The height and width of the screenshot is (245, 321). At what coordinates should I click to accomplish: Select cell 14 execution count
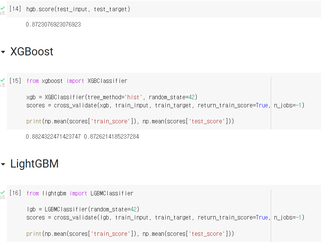coord(15,9)
